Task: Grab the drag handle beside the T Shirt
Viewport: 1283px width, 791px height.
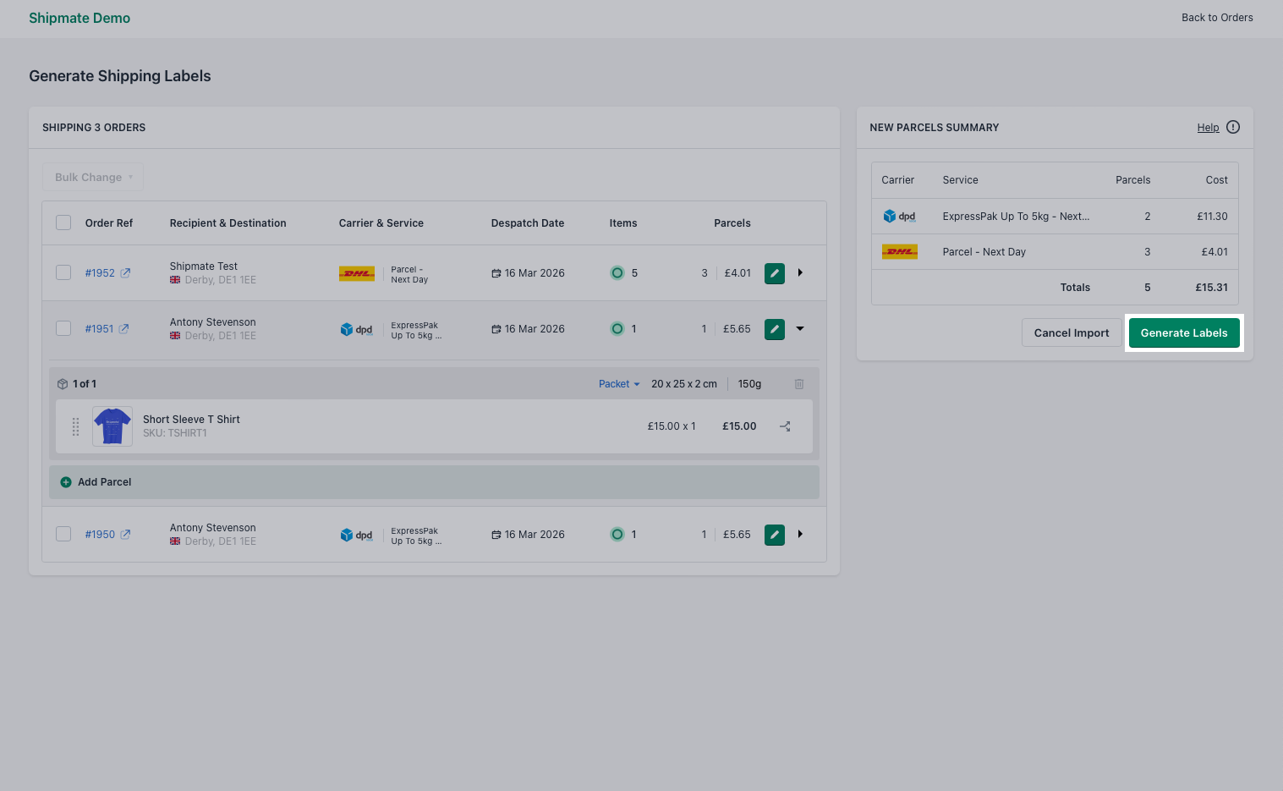Action: tap(75, 426)
